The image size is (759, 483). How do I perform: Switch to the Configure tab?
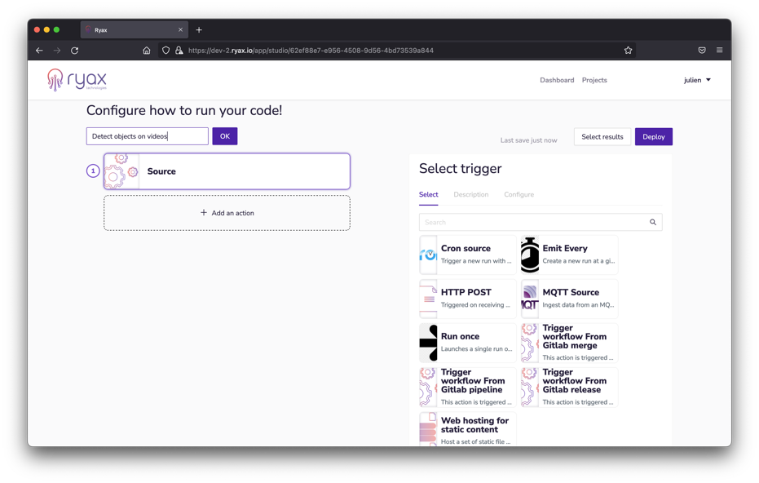pyautogui.click(x=519, y=195)
